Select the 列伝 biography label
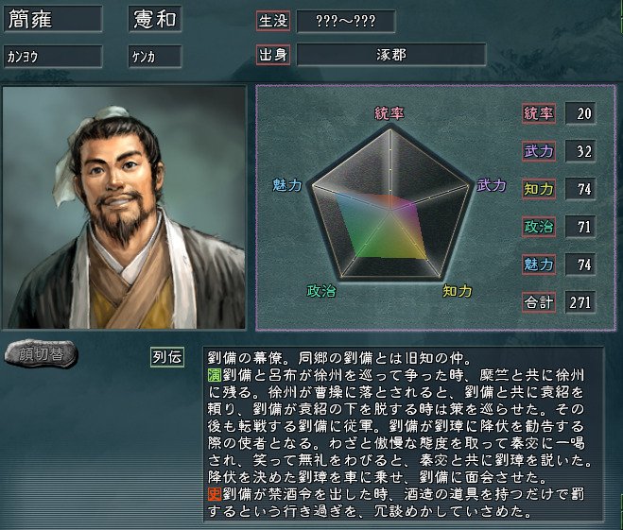 pos(167,357)
